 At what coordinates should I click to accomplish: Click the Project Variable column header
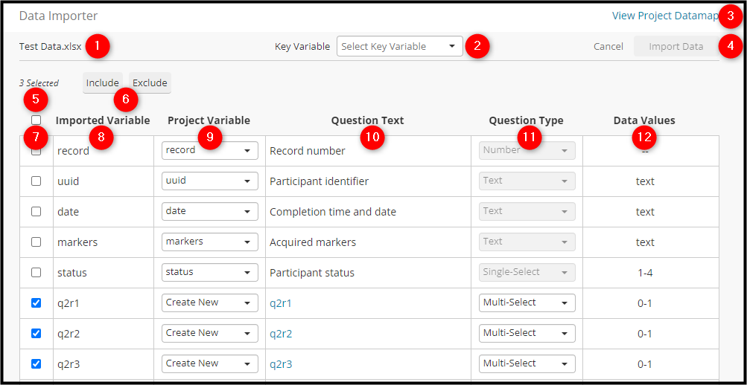point(209,120)
